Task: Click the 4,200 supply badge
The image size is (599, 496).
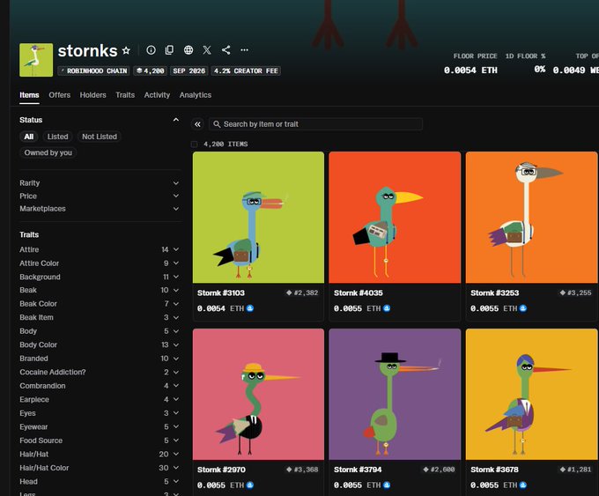Action: (x=150, y=71)
